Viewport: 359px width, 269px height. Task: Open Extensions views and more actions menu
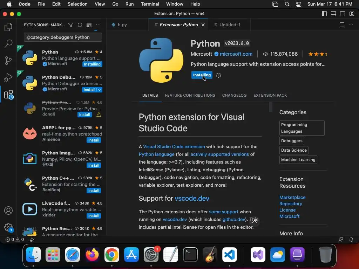(98, 25)
